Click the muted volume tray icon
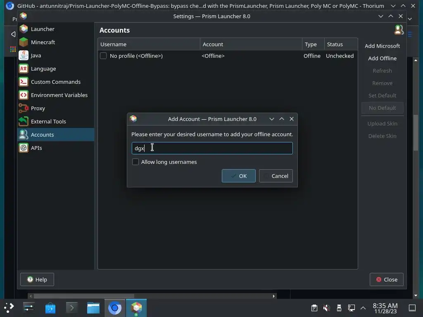 click(x=327, y=308)
